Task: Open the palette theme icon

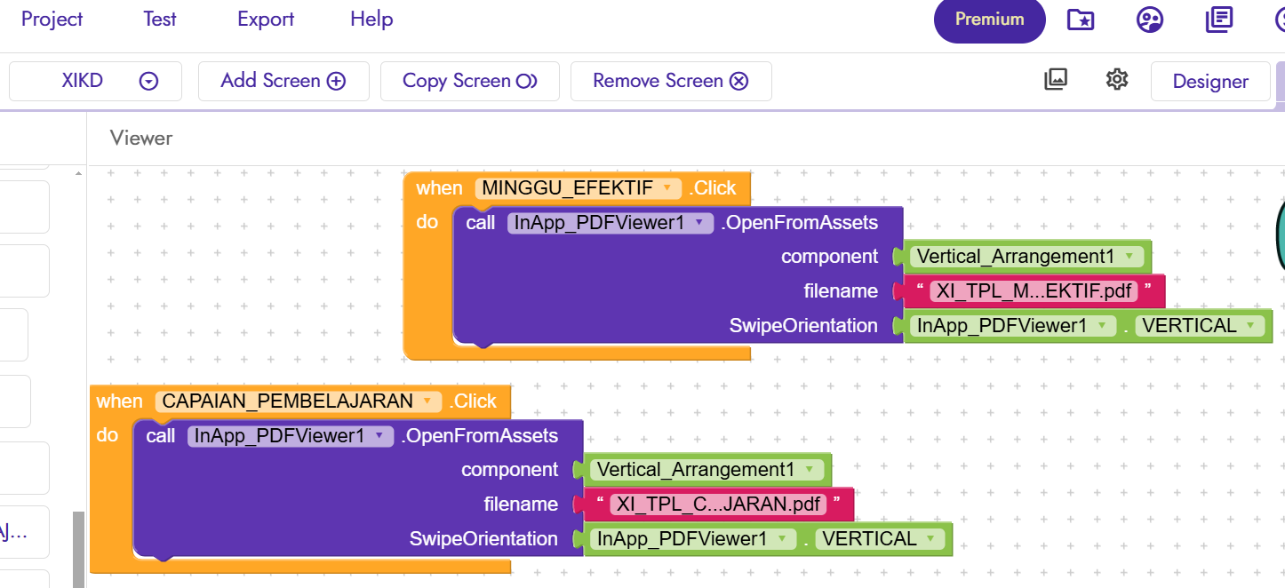Action: click(1150, 20)
